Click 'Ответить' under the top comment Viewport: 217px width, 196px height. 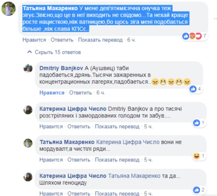(62, 40)
